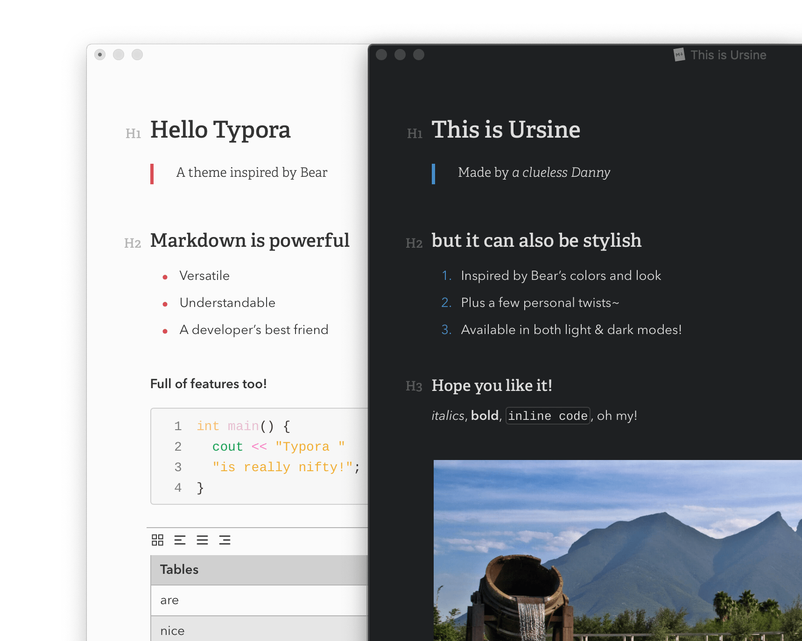Click the 'A theme inspired by Bear' quote
802x641 pixels.
click(252, 173)
